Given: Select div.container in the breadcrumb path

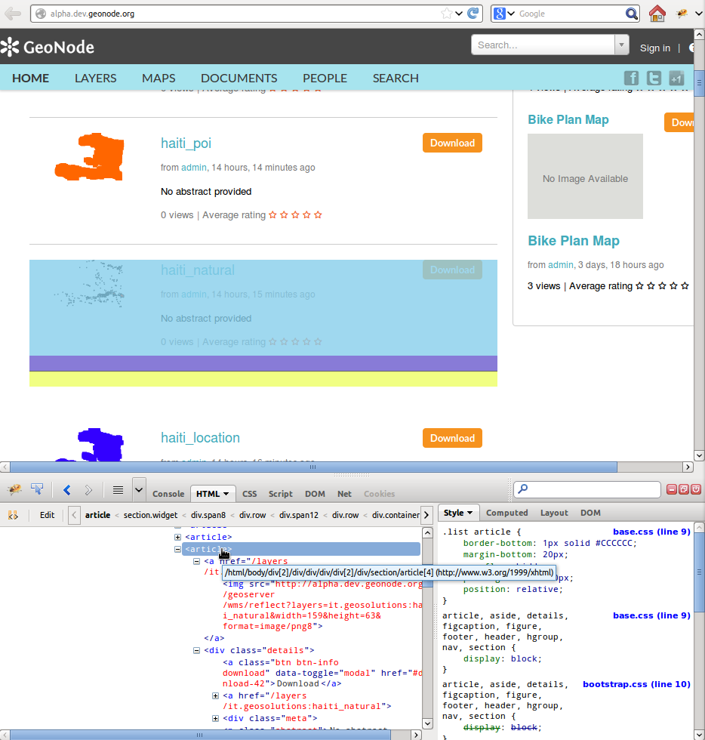Looking at the screenshot, I should [x=396, y=515].
